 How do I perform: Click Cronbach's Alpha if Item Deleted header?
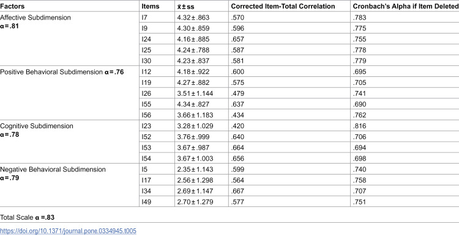point(406,6)
